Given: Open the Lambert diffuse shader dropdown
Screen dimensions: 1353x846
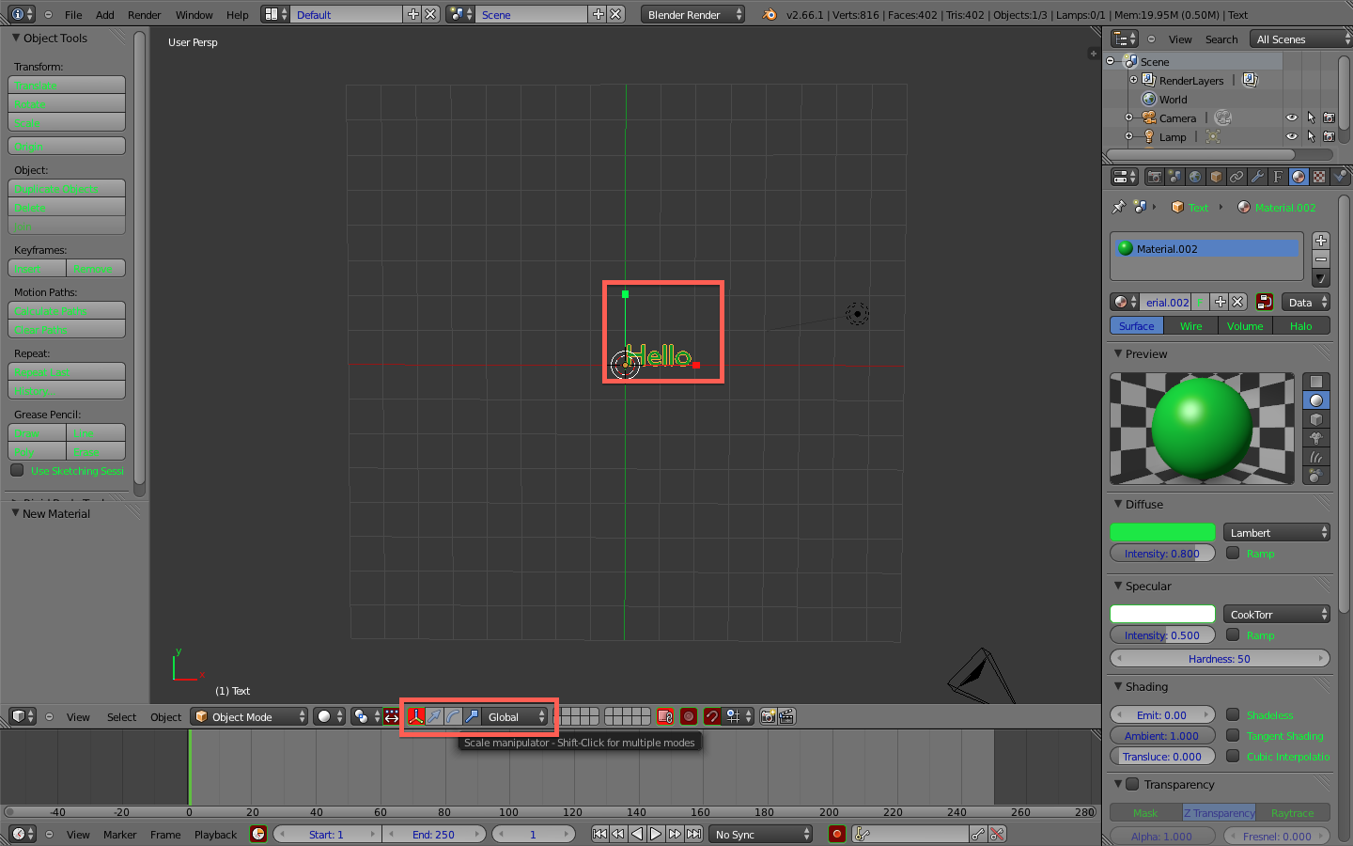Looking at the screenshot, I should pyautogui.click(x=1277, y=532).
